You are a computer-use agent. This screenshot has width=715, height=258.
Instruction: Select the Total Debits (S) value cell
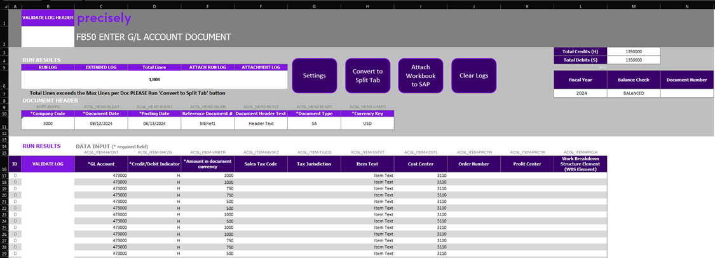[x=633, y=60]
